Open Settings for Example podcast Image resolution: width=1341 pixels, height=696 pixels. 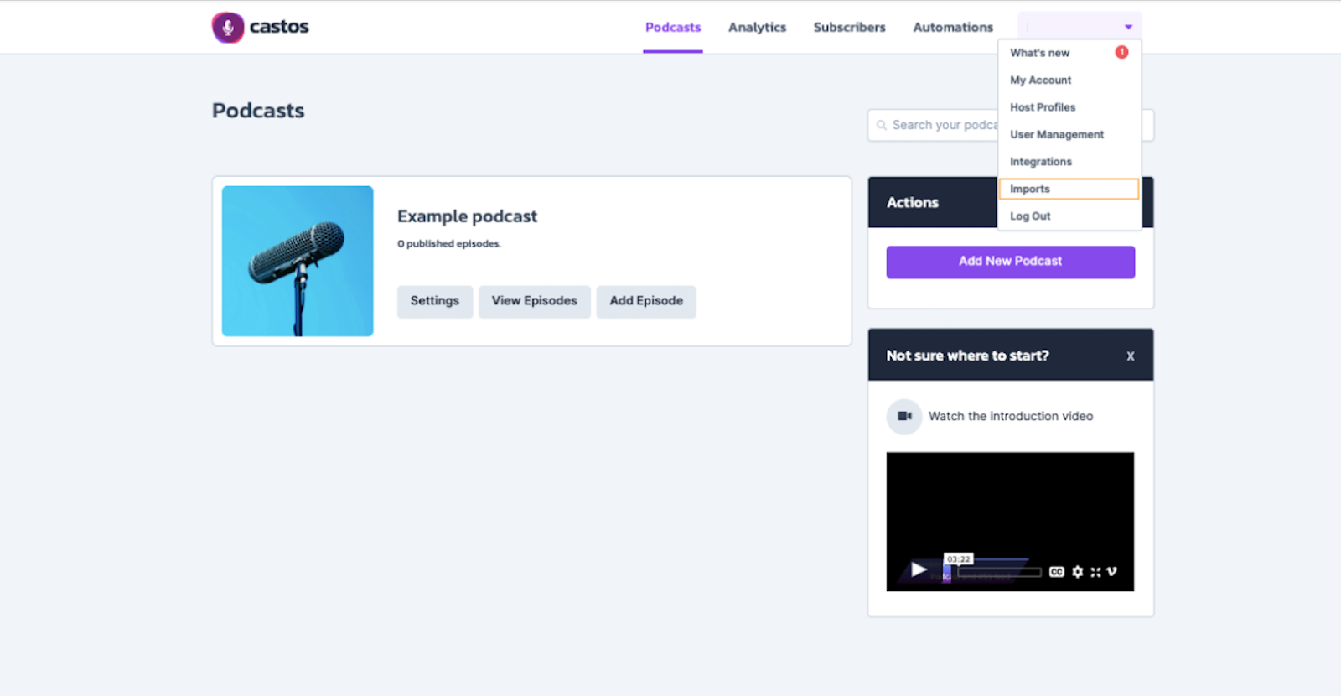435,301
